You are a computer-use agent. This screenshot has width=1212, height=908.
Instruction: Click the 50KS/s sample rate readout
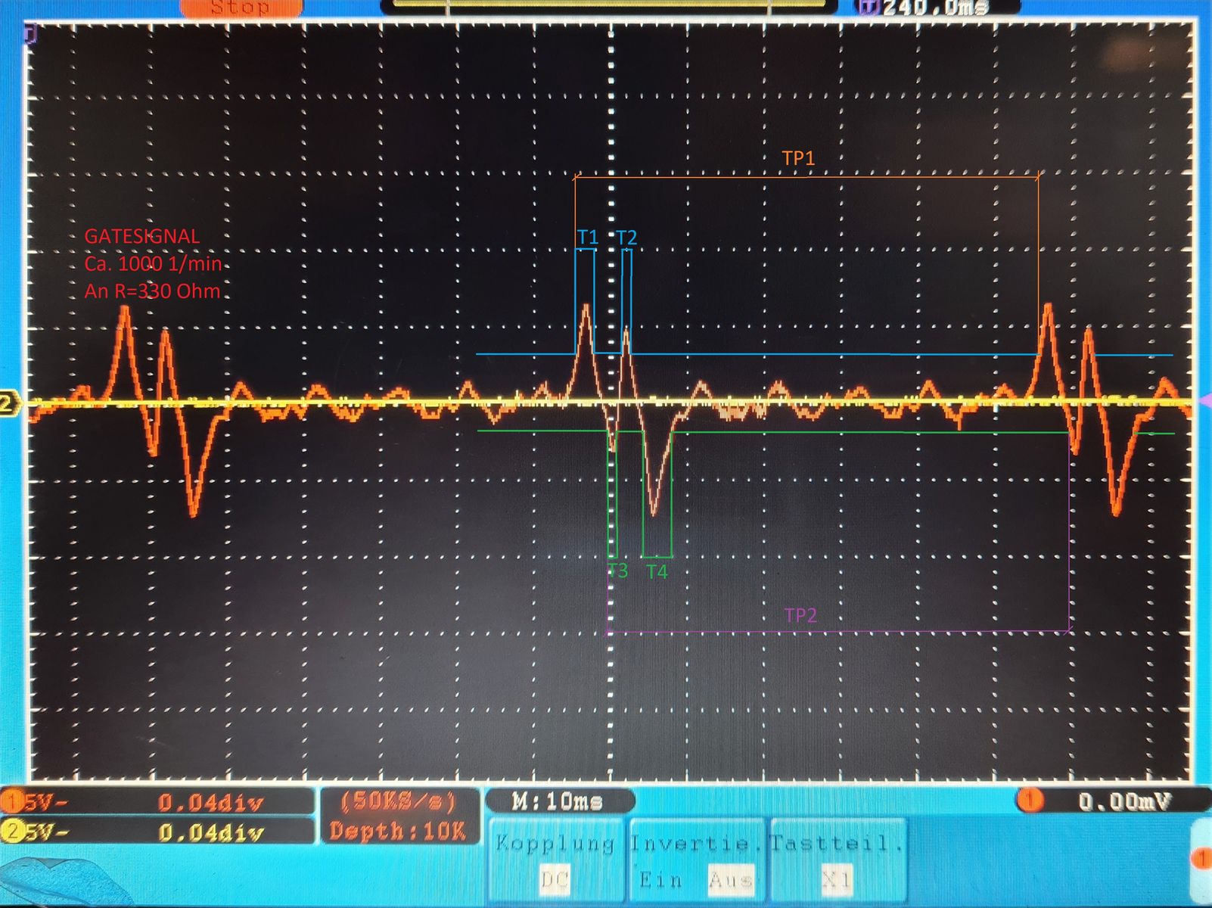399,801
